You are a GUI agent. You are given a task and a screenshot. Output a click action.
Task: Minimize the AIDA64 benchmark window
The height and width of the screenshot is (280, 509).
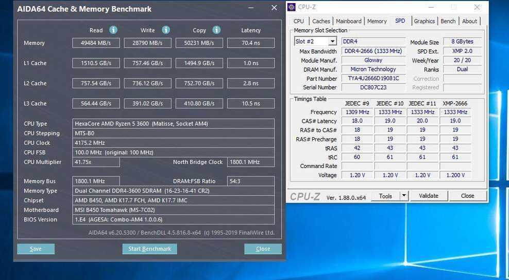(250, 8)
